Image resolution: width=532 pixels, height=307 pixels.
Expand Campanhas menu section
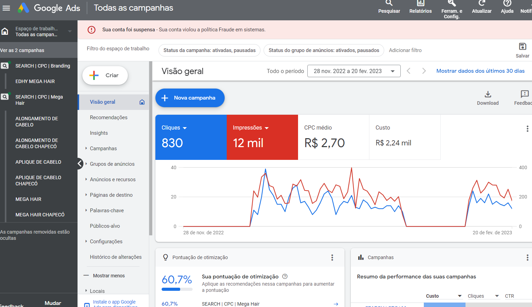pyautogui.click(x=86, y=148)
